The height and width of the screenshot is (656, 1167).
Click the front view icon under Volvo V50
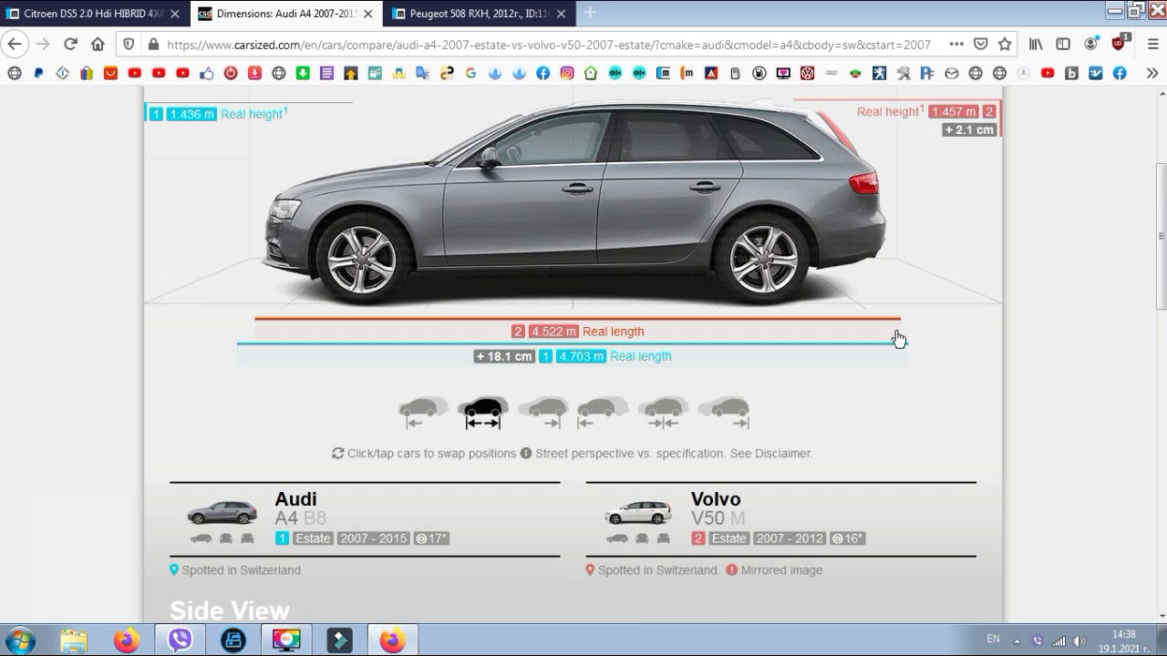click(642, 538)
